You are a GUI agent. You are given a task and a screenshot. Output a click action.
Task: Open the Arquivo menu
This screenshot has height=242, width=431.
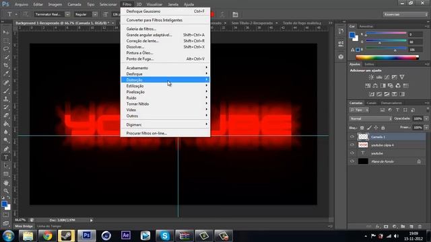click(x=21, y=5)
